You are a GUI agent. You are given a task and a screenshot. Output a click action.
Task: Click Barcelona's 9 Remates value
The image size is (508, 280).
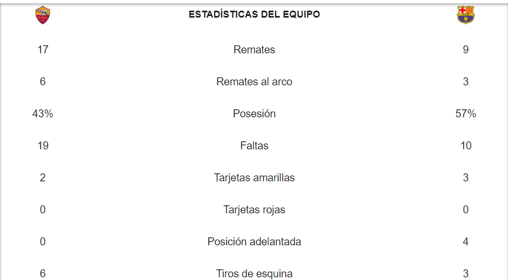coord(466,50)
